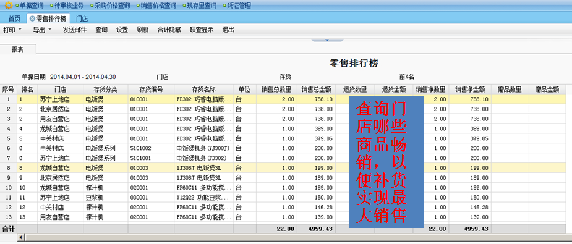Click total 22.00 under 销售总数量
The image size is (572, 244).
coord(276,229)
